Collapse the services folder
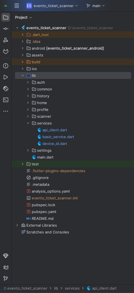This screenshot has width=134, height=293. point(28,123)
